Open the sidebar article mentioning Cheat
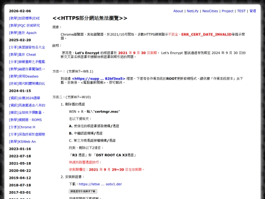Screen dimensions: 265x199 (x=23, y=55)
